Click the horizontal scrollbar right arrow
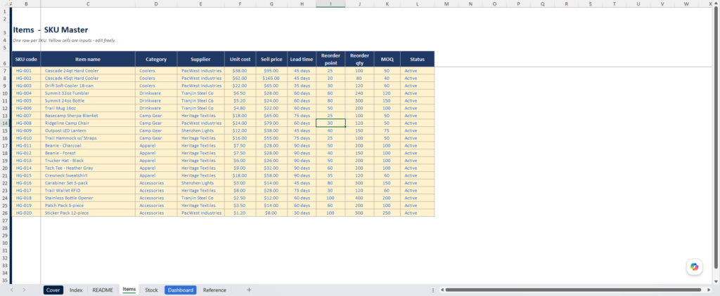This screenshot has height=296, width=720. (x=710, y=290)
